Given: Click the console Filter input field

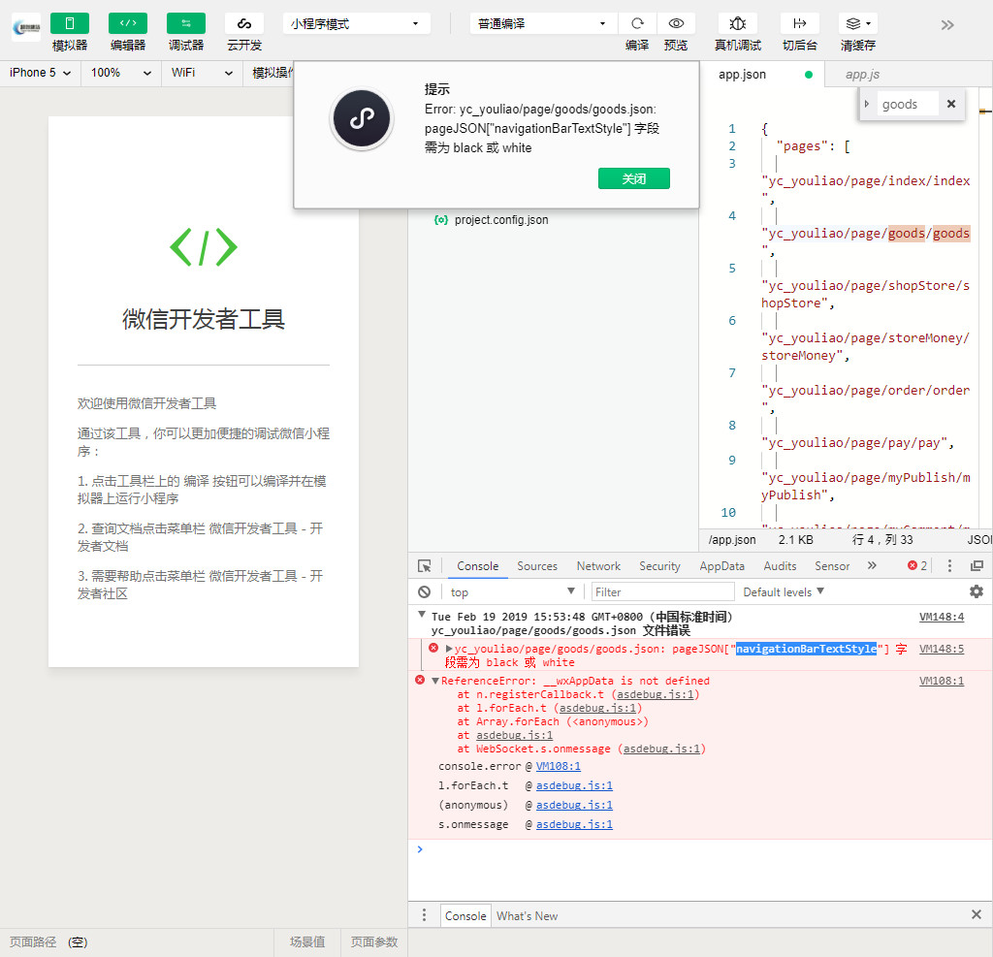Looking at the screenshot, I should [662, 592].
